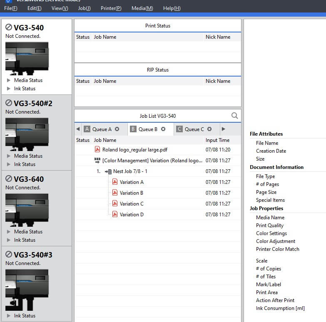Image resolution: width=326 pixels, height=322 pixels.
Task: Click the VG3-640 printer name
Action: (x=29, y=179)
